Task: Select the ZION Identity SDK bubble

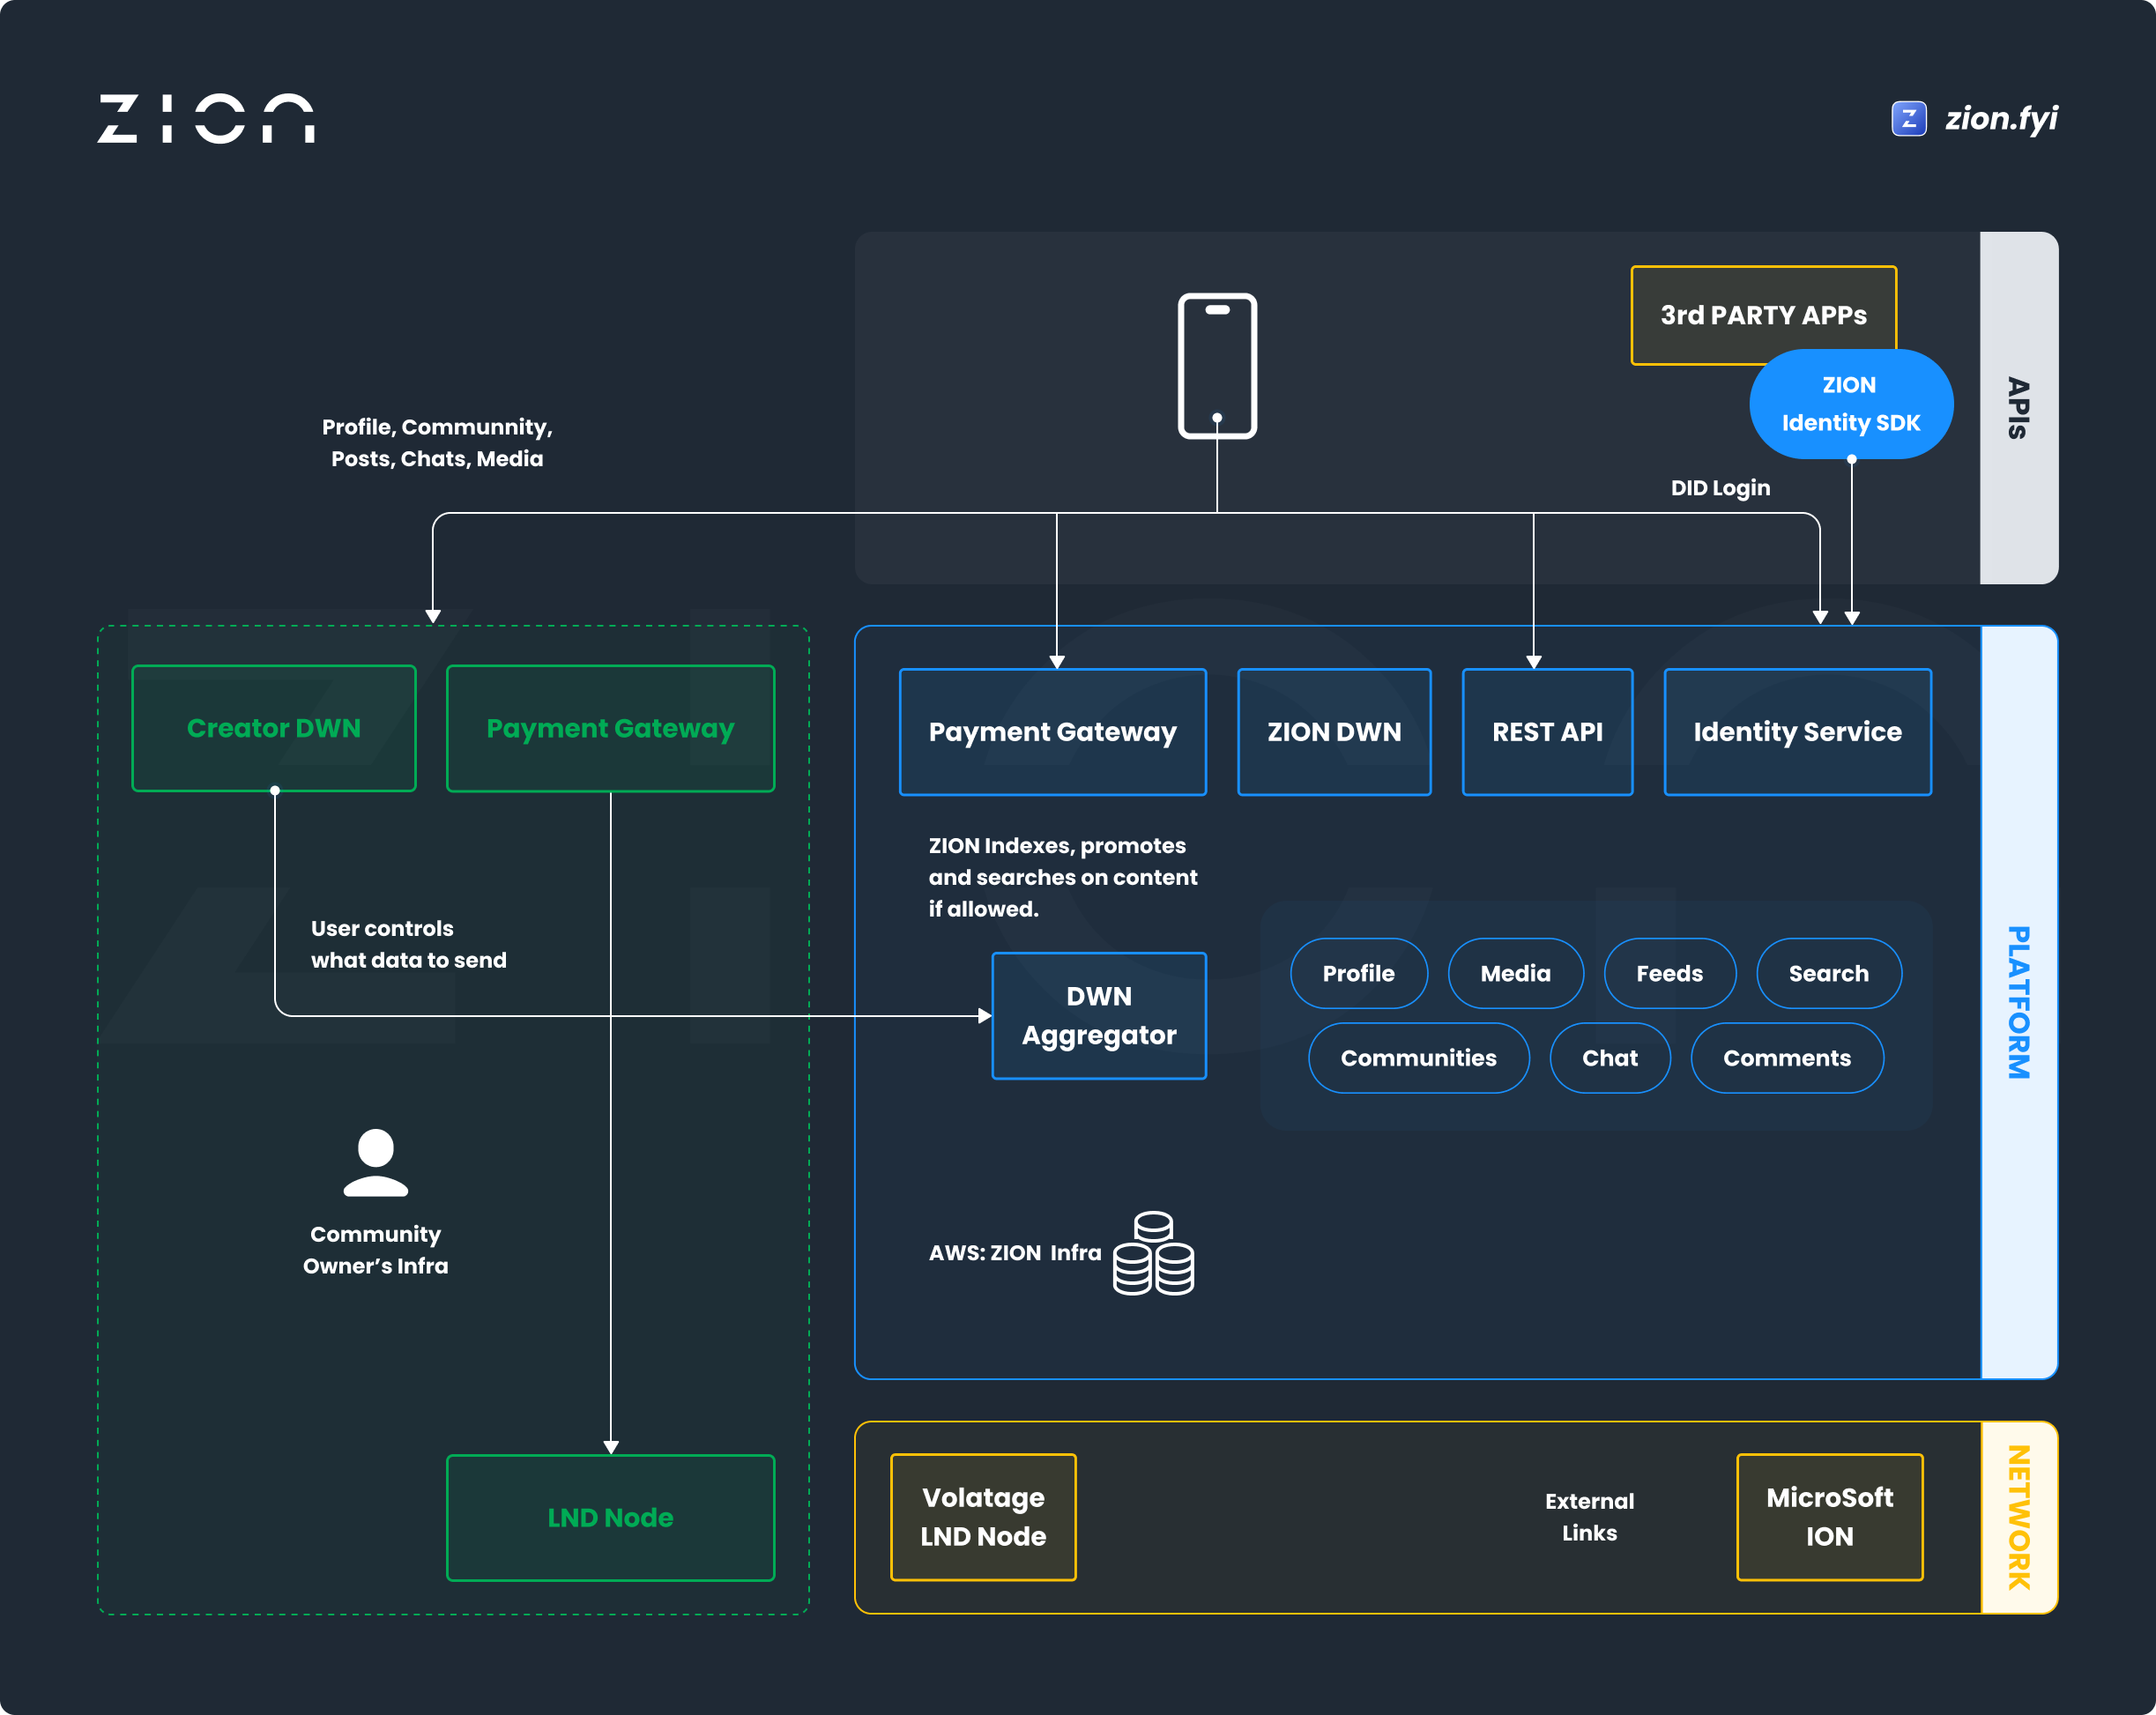Action: [1851, 404]
